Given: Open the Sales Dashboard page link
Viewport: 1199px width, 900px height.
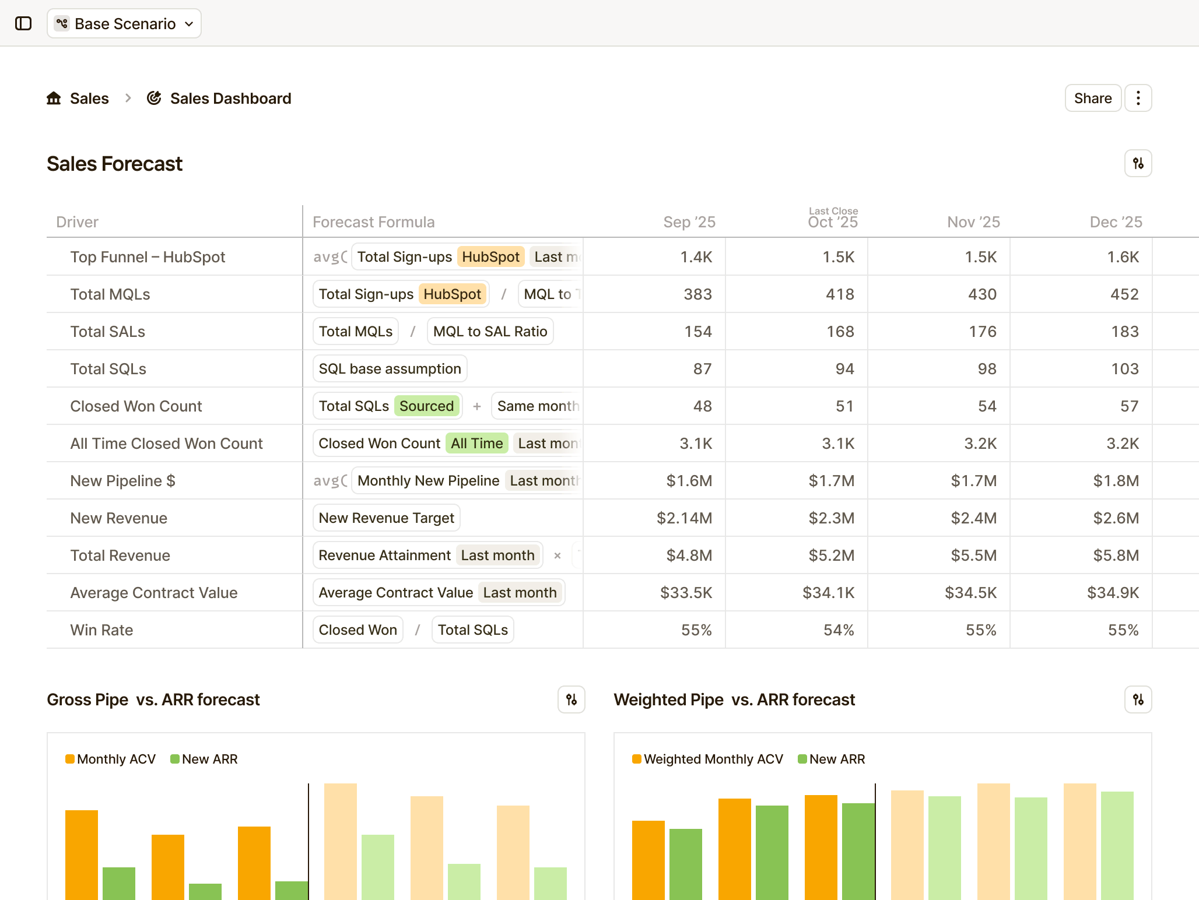Looking at the screenshot, I should [230, 98].
